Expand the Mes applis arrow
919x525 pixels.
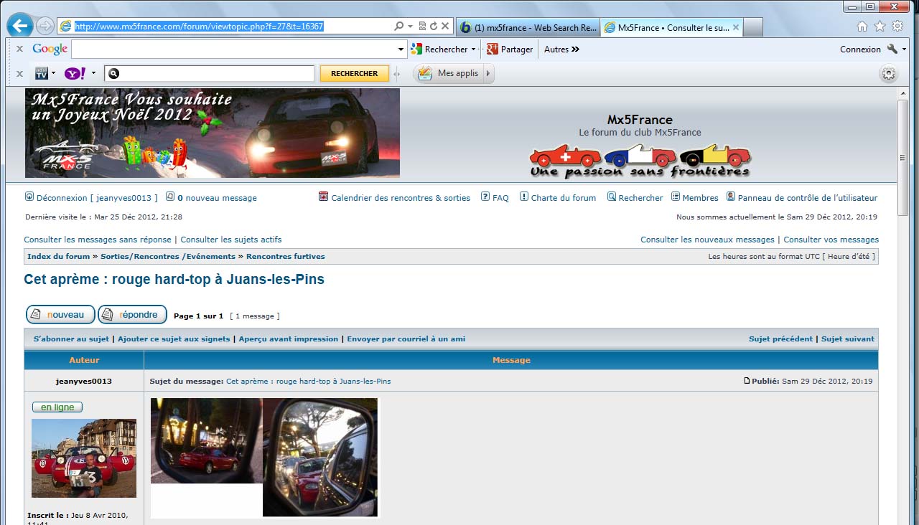pos(488,73)
